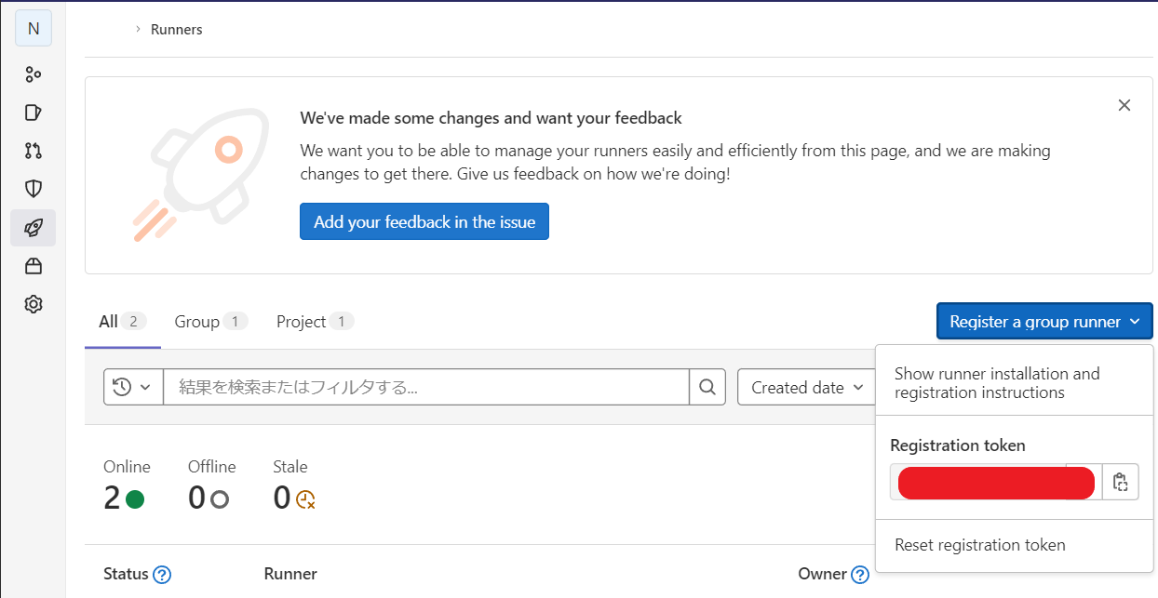Select the CI/CD rocket icon in sidebar

point(34,228)
